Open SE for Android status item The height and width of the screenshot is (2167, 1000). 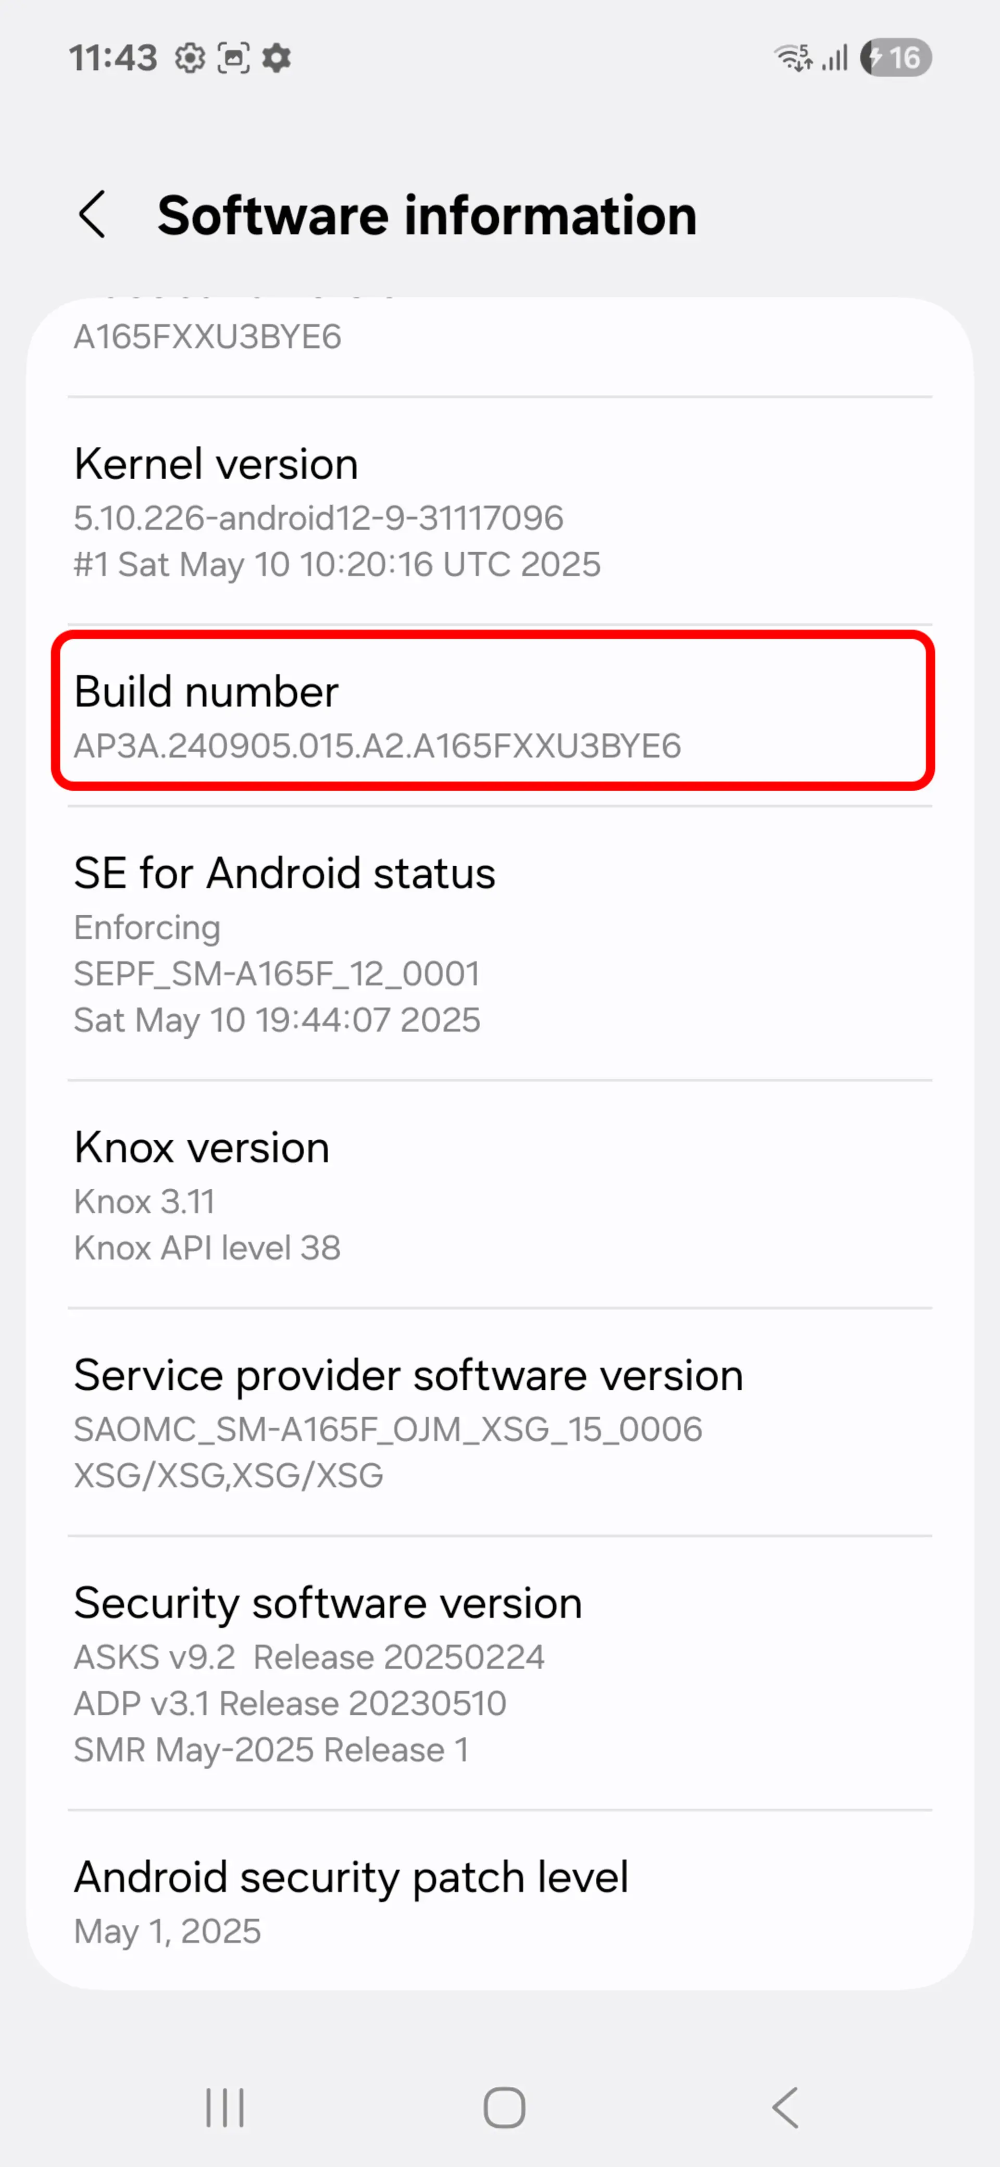pyautogui.click(x=499, y=944)
